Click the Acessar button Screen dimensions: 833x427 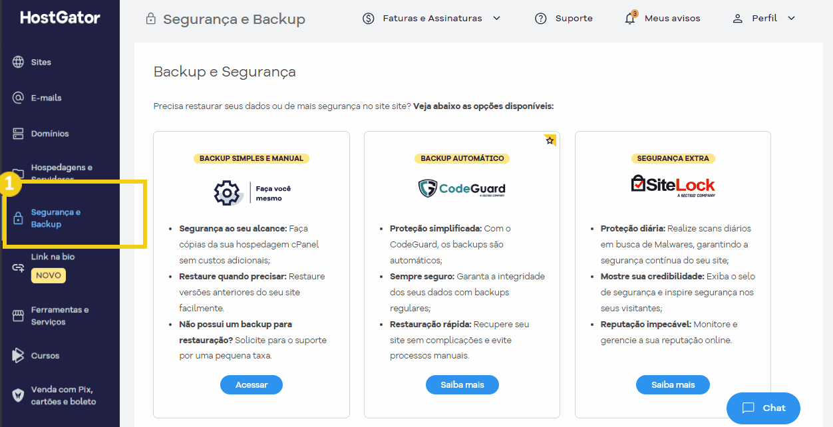coord(251,385)
